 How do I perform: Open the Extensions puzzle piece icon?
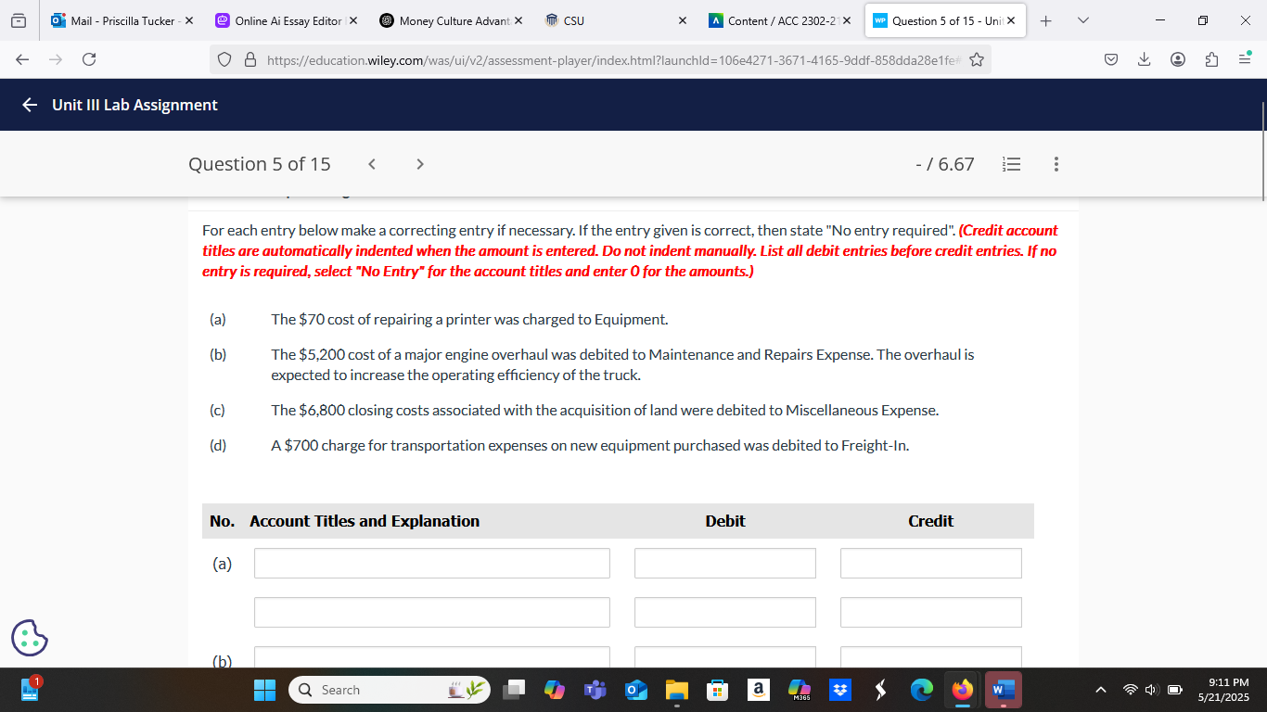1210,58
